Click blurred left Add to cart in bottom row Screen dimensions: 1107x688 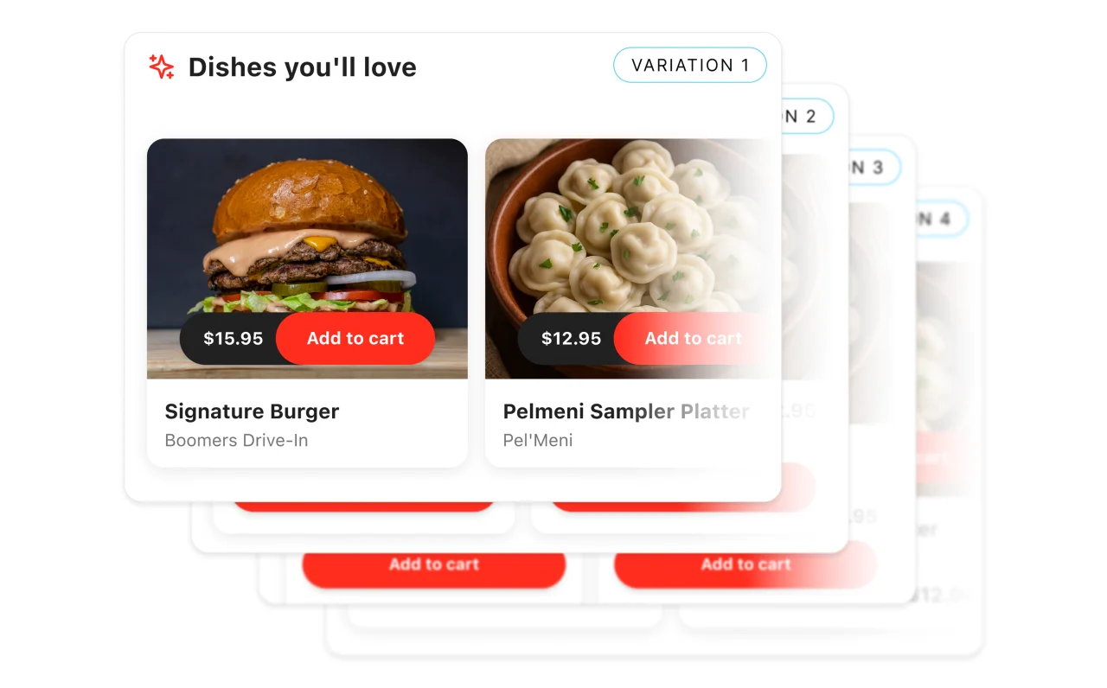click(433, 564)
